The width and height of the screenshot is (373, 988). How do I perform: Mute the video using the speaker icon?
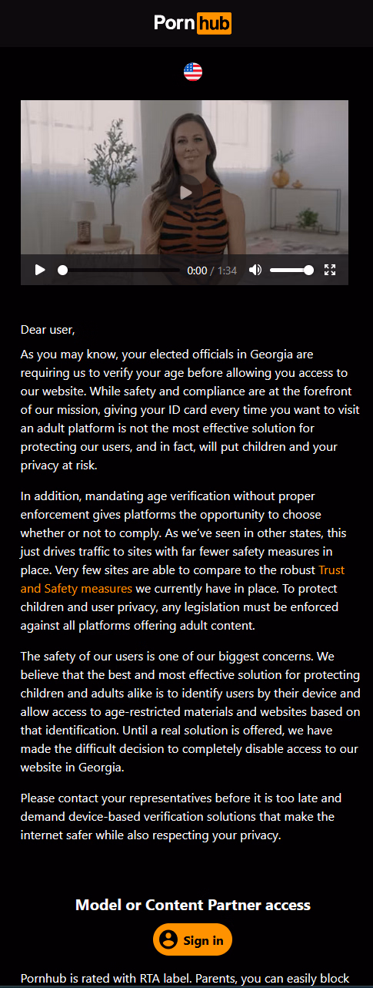255,270
